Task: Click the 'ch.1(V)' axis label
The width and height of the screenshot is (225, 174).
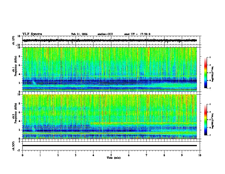Action: tap(14, 40)
